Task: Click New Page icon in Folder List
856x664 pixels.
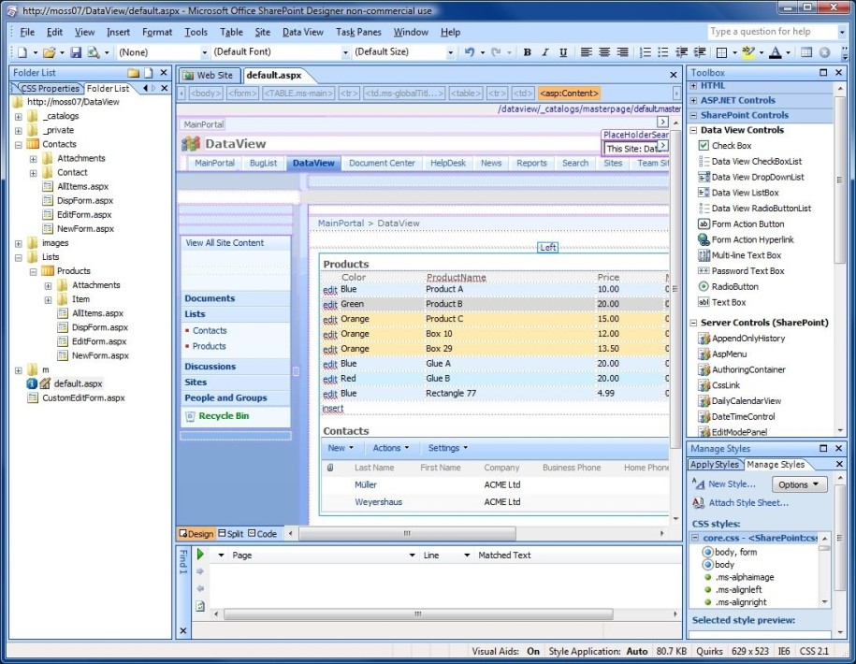Action: (148, 73)
